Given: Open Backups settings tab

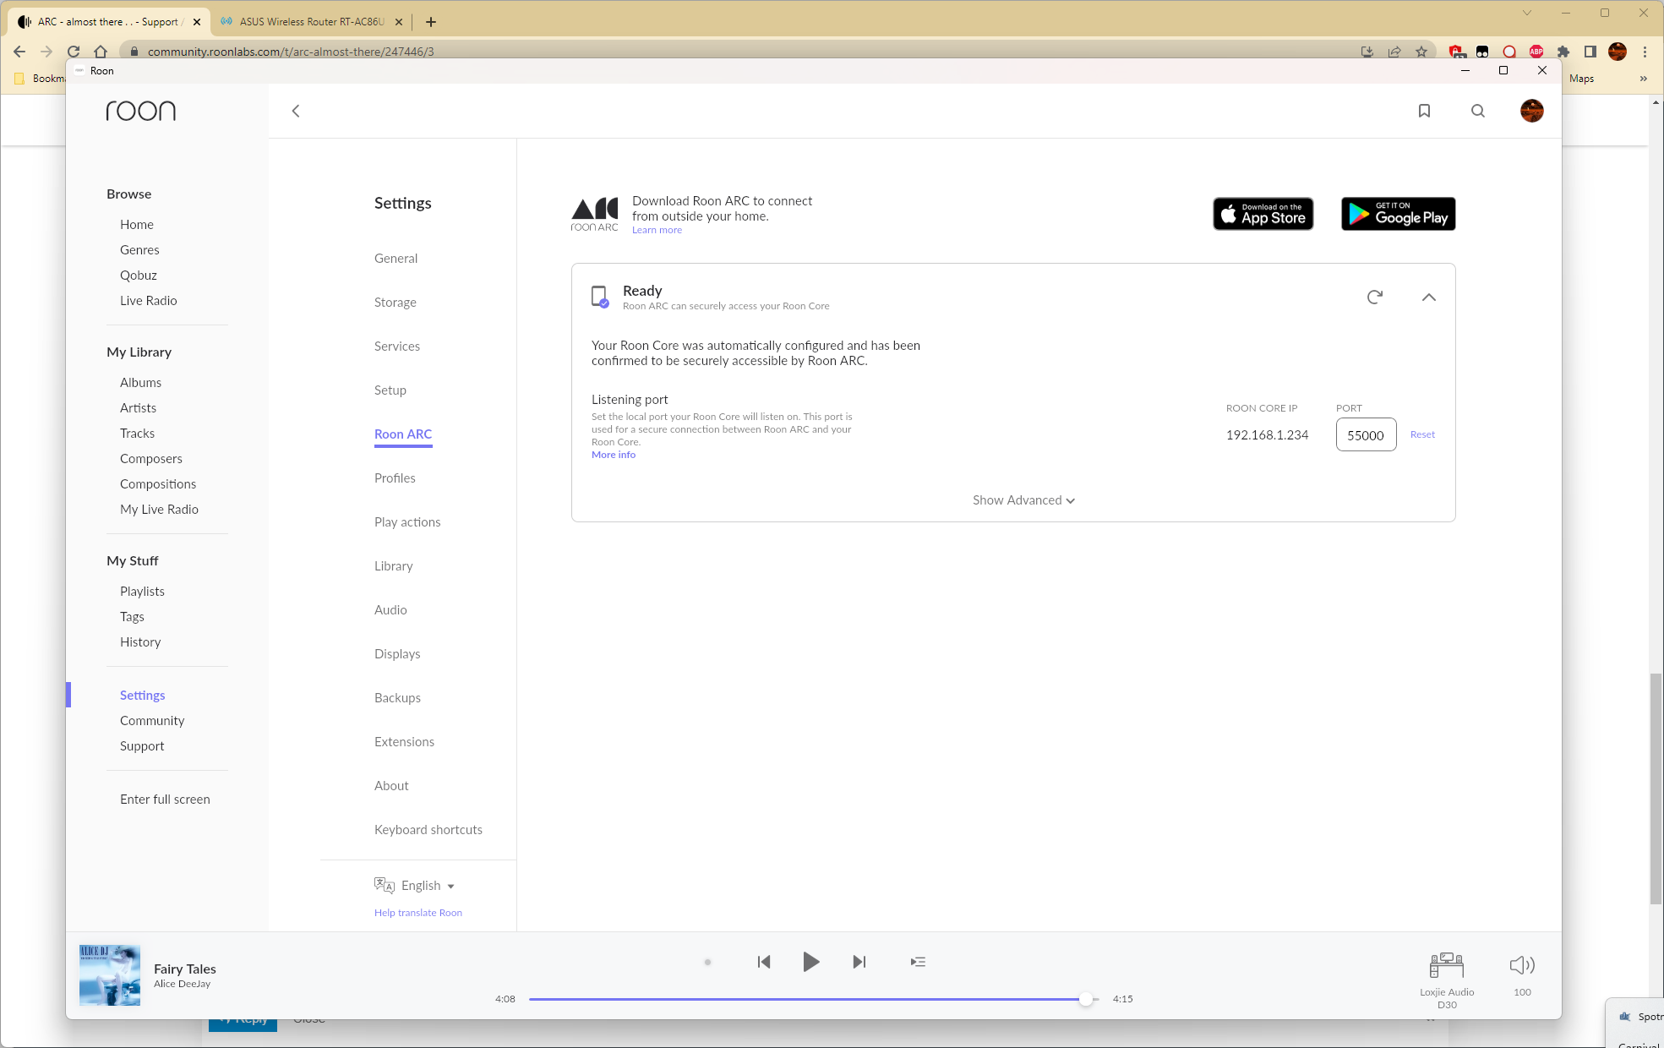Looking at the screenshot, I should (397, 698).
